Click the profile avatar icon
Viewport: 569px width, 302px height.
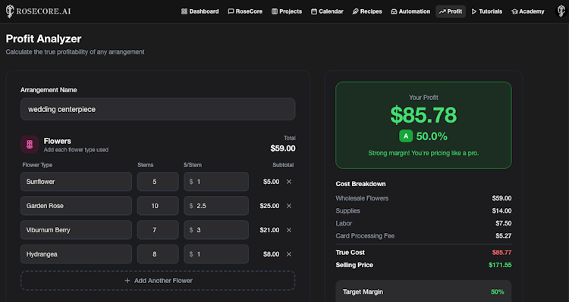(x=561, y=11)
